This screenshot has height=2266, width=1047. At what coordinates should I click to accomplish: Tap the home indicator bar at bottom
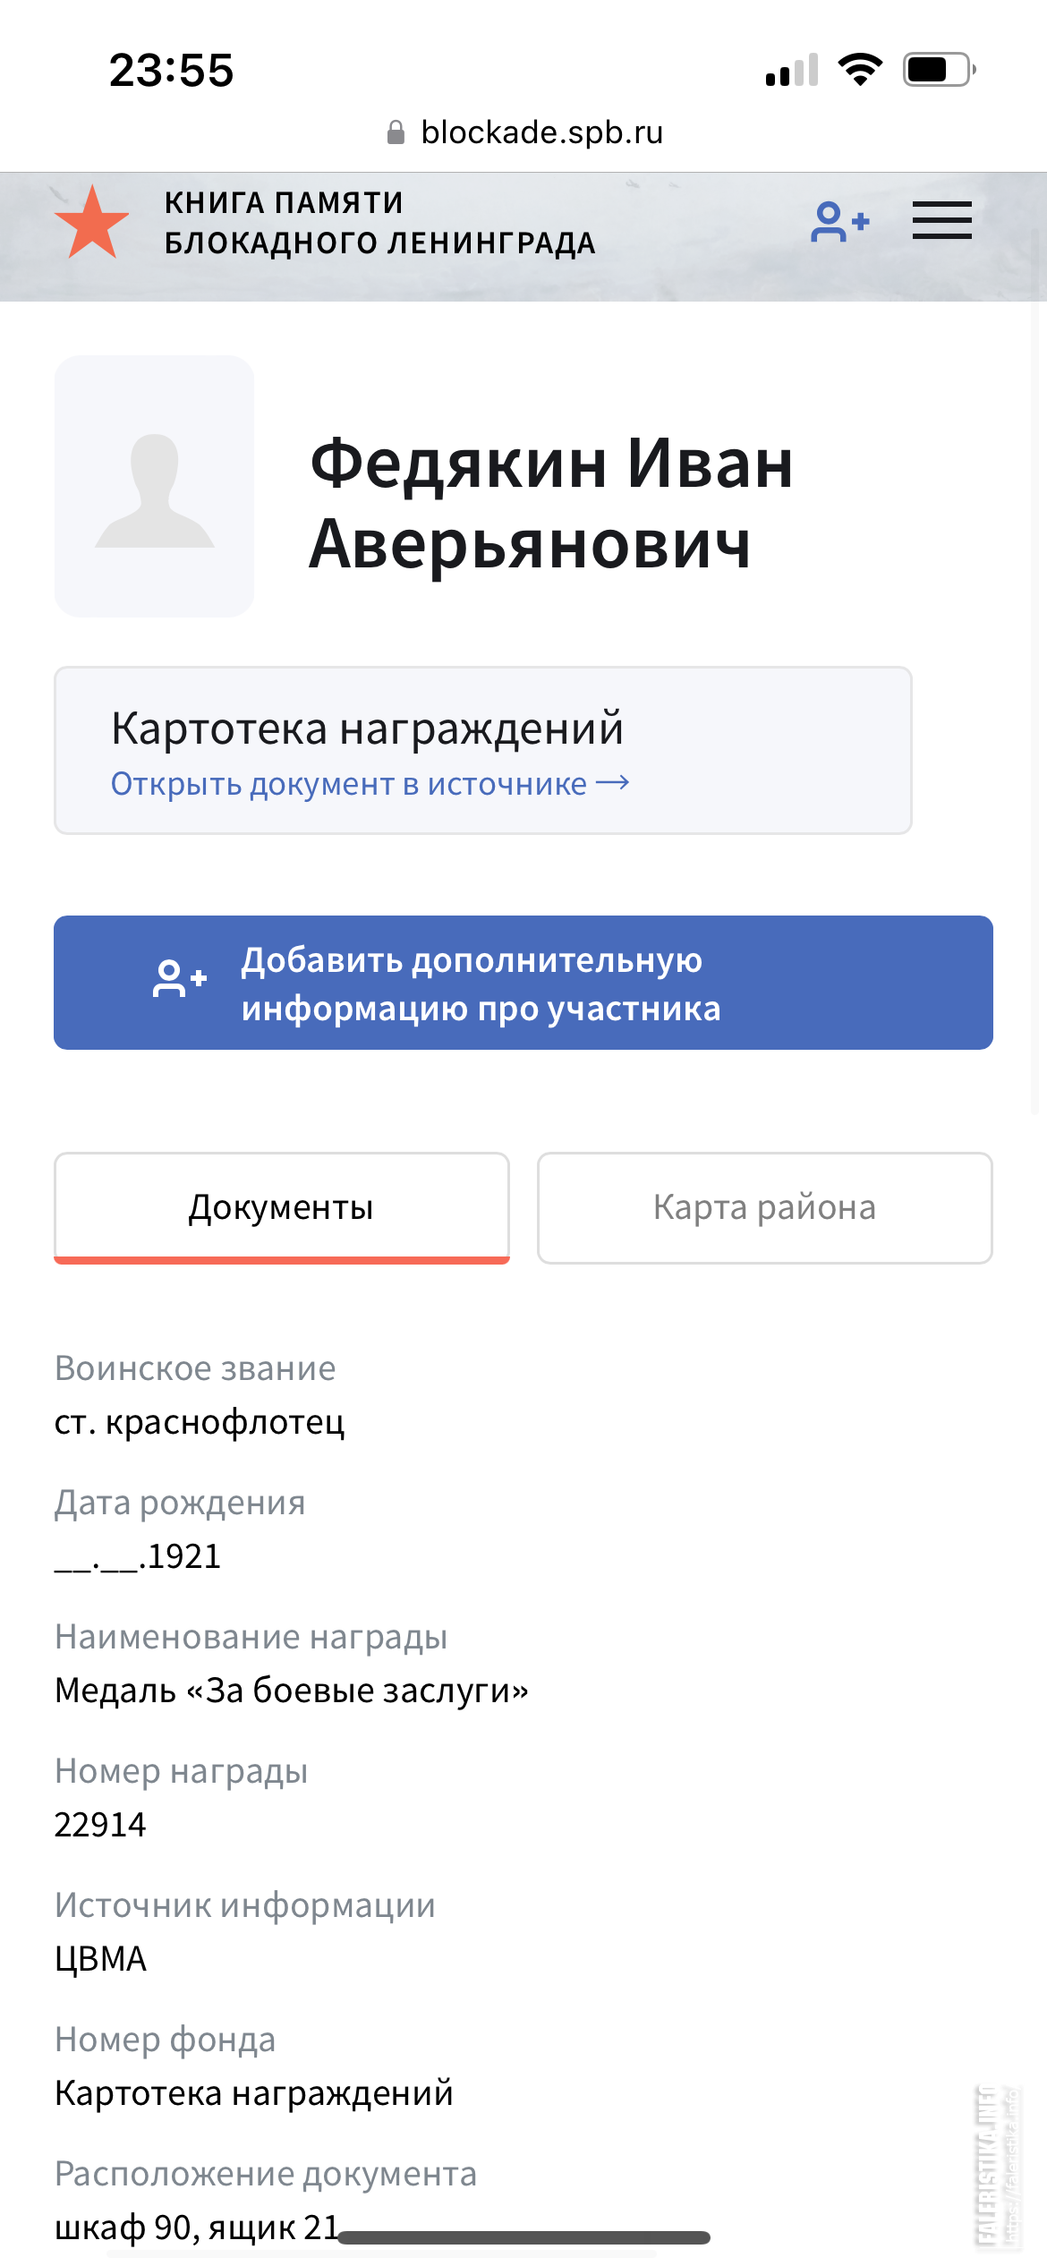(523, 2237)
